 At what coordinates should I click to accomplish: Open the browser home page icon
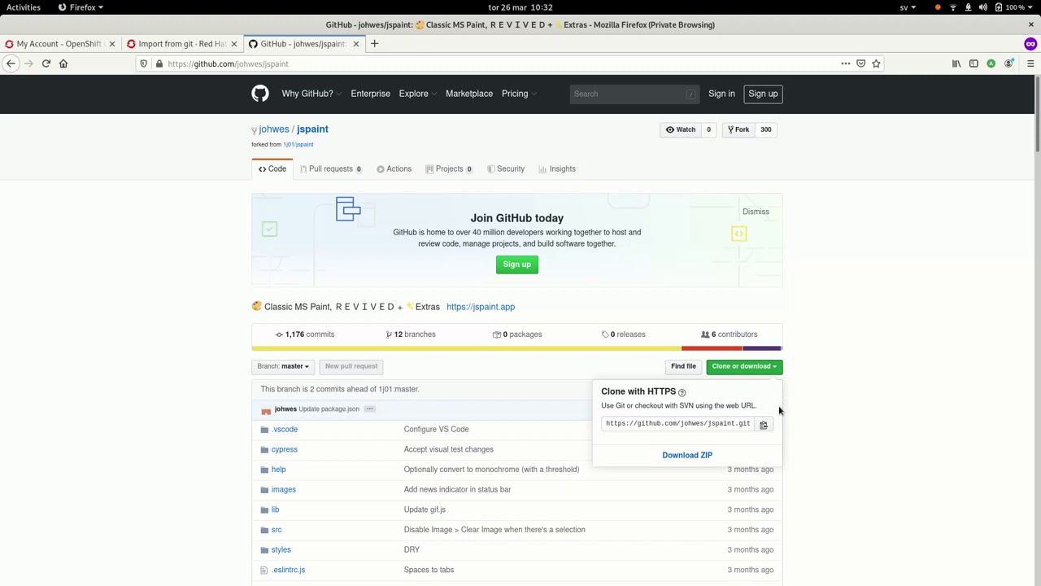(x=63, y=63)
